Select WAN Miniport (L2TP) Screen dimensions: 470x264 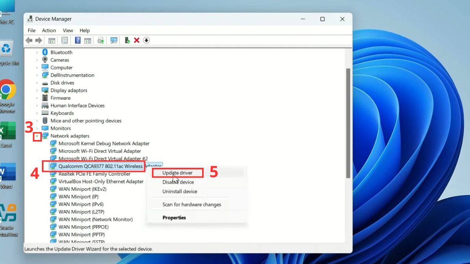pos(81,212)
